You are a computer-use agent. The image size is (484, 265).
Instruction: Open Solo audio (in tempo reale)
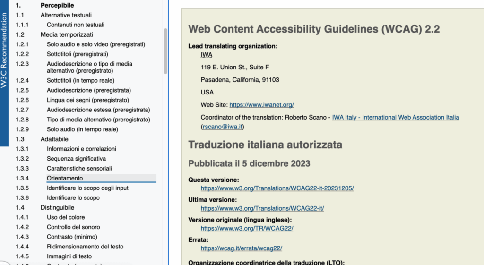[82, 129]
